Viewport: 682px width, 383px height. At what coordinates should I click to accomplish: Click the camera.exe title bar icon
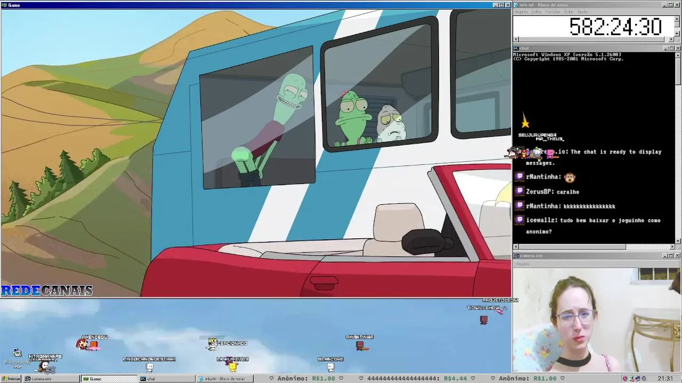pos(516,256)
